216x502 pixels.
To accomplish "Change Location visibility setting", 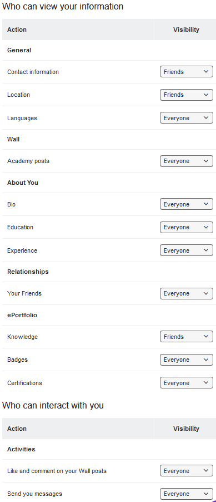I will pyautogui.click(x=186, y=95).
